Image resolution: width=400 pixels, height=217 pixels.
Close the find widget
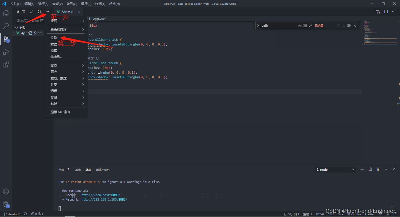coord(355,26)
